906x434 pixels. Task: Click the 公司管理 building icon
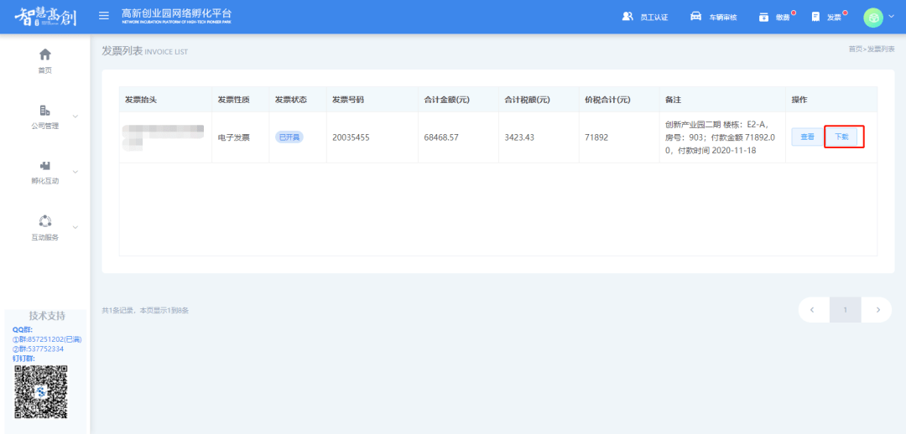click(45, 110)
